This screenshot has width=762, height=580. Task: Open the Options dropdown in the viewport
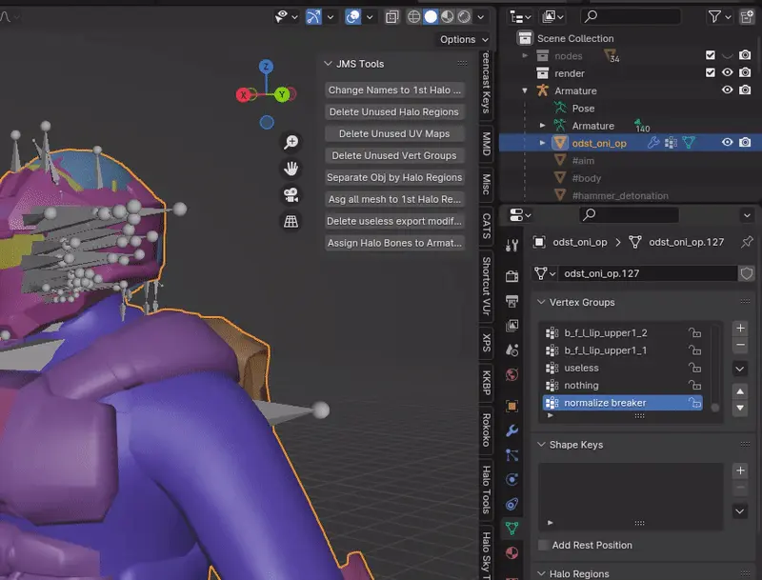point(464,39)
